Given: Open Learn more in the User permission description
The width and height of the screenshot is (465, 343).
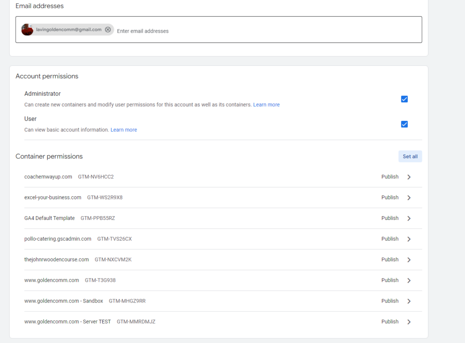Looking at the screenshot, I should click(124, 129).
